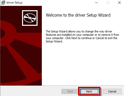Proceed by clicking the Next button
This screenshot has width=124, height=96.
[x=89, y=91]
